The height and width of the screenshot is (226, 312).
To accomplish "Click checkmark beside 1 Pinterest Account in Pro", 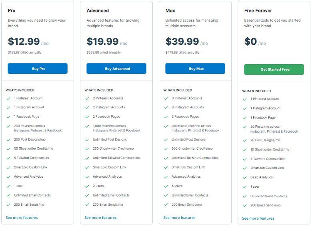I will (x=8, y=99).
